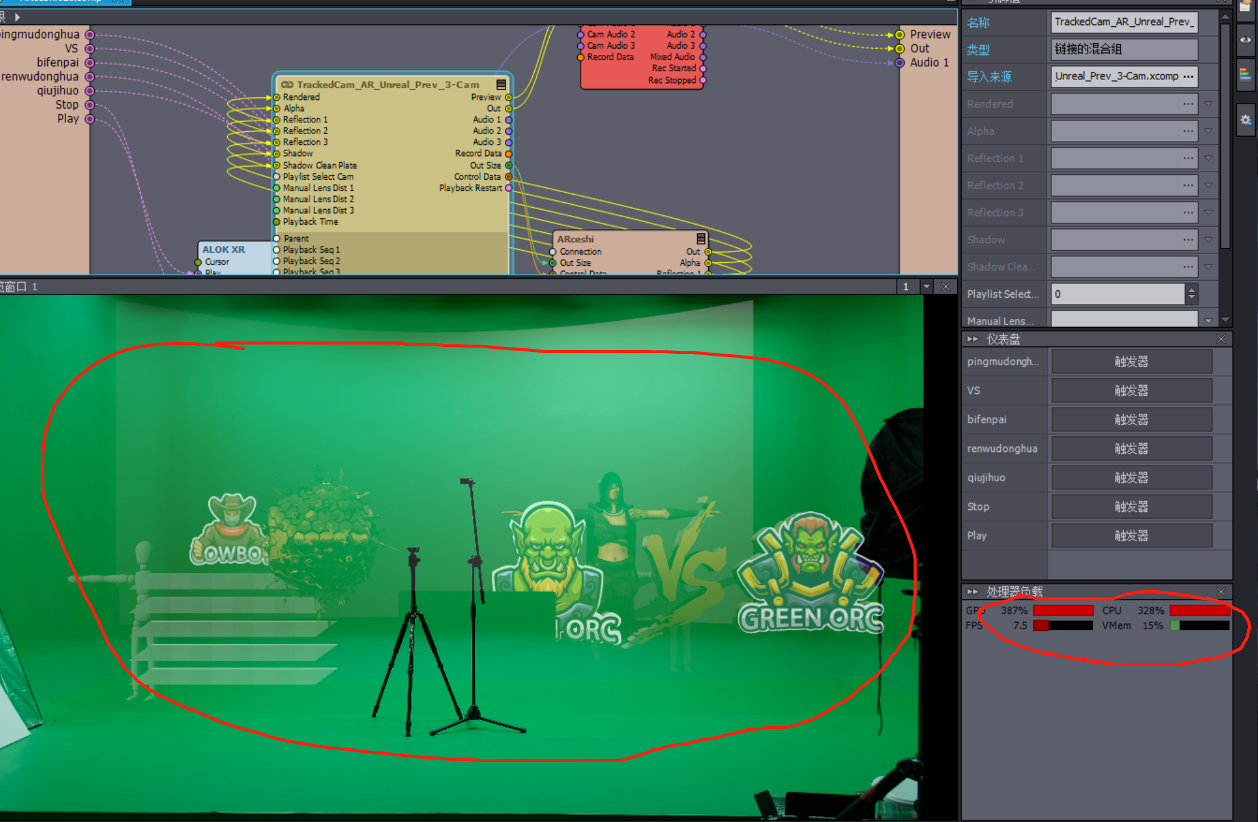
Task: Click the Out Size output pin on TrackedCam node
Action: [509, 165]
